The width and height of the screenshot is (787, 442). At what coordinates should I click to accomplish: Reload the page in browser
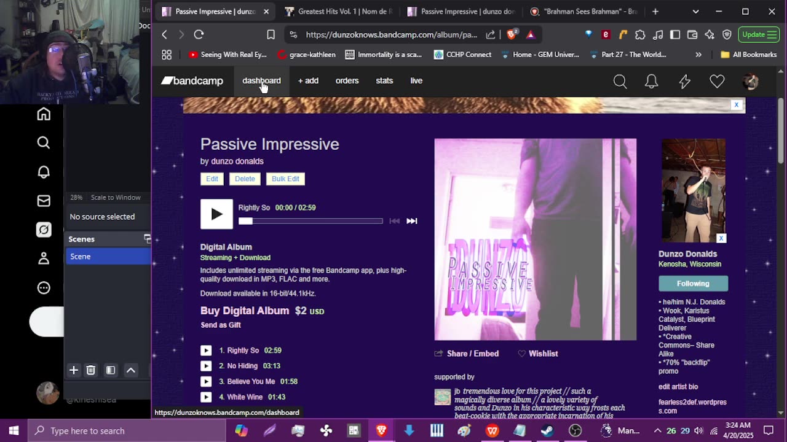pyautogui.click(x=199, y=34)
